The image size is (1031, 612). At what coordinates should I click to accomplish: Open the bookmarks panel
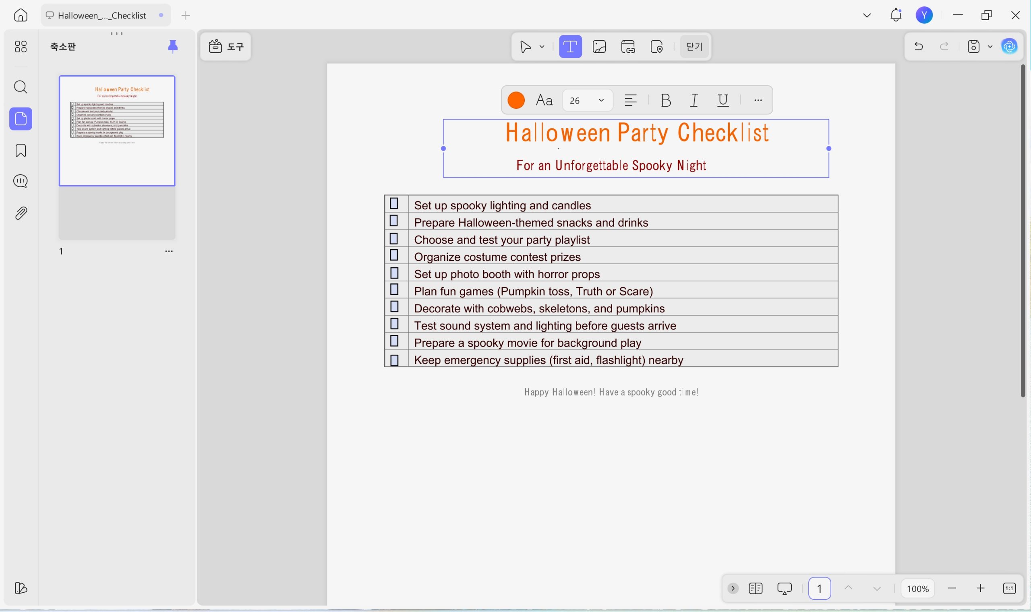coord(21,151)
